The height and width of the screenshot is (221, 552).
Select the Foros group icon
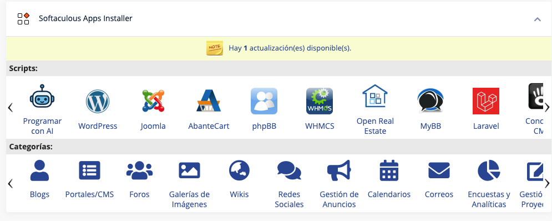139,170
